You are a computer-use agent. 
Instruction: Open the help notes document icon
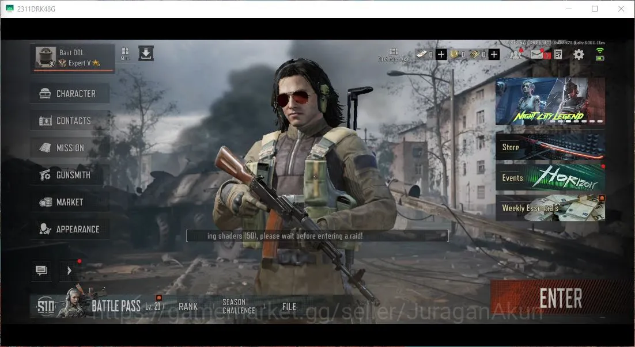point(558,54)
